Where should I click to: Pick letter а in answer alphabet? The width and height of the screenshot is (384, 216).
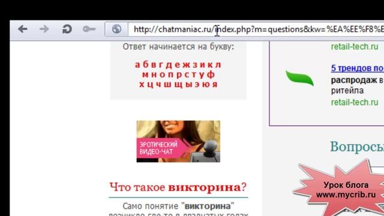pyautogui.click(x=137, y=65)
